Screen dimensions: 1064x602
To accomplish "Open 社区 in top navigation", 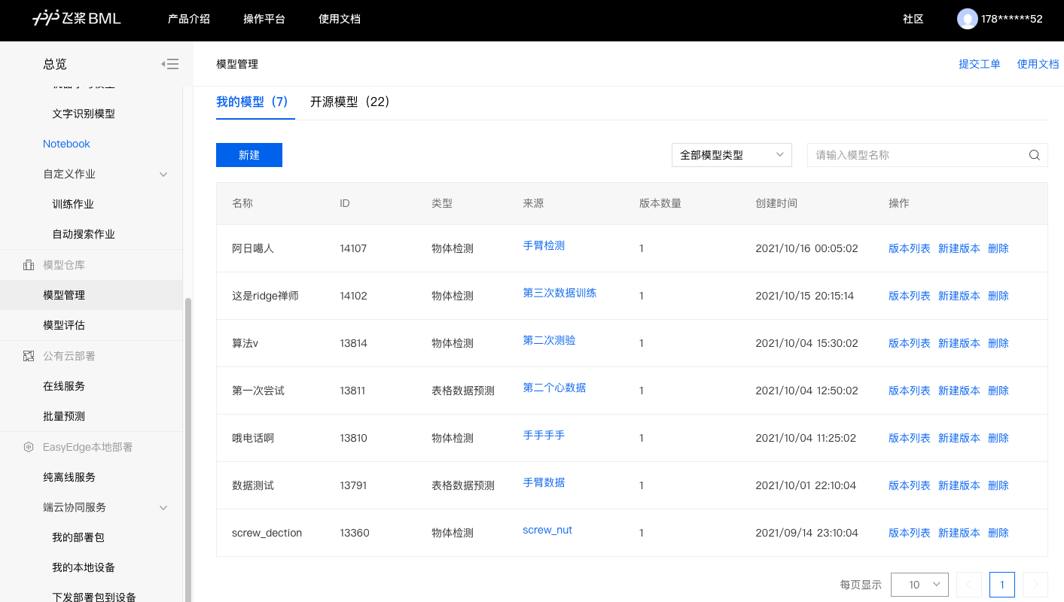I will point(913,19).
